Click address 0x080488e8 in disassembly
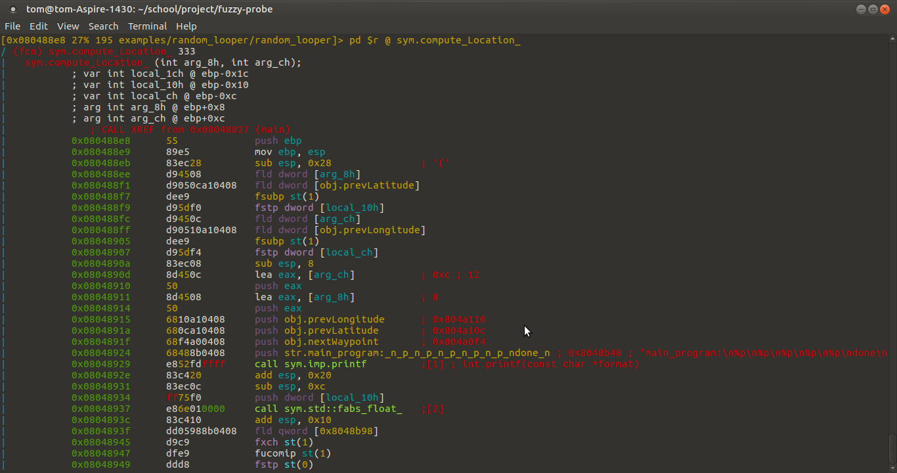 [101, 141]
